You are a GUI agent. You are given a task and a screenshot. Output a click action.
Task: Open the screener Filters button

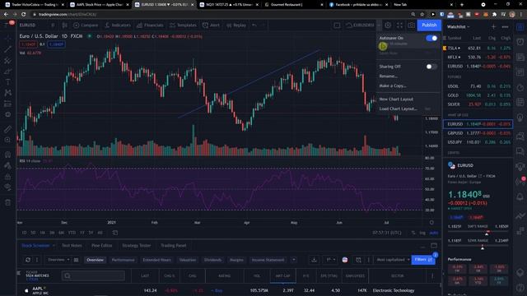pos(423,260)
